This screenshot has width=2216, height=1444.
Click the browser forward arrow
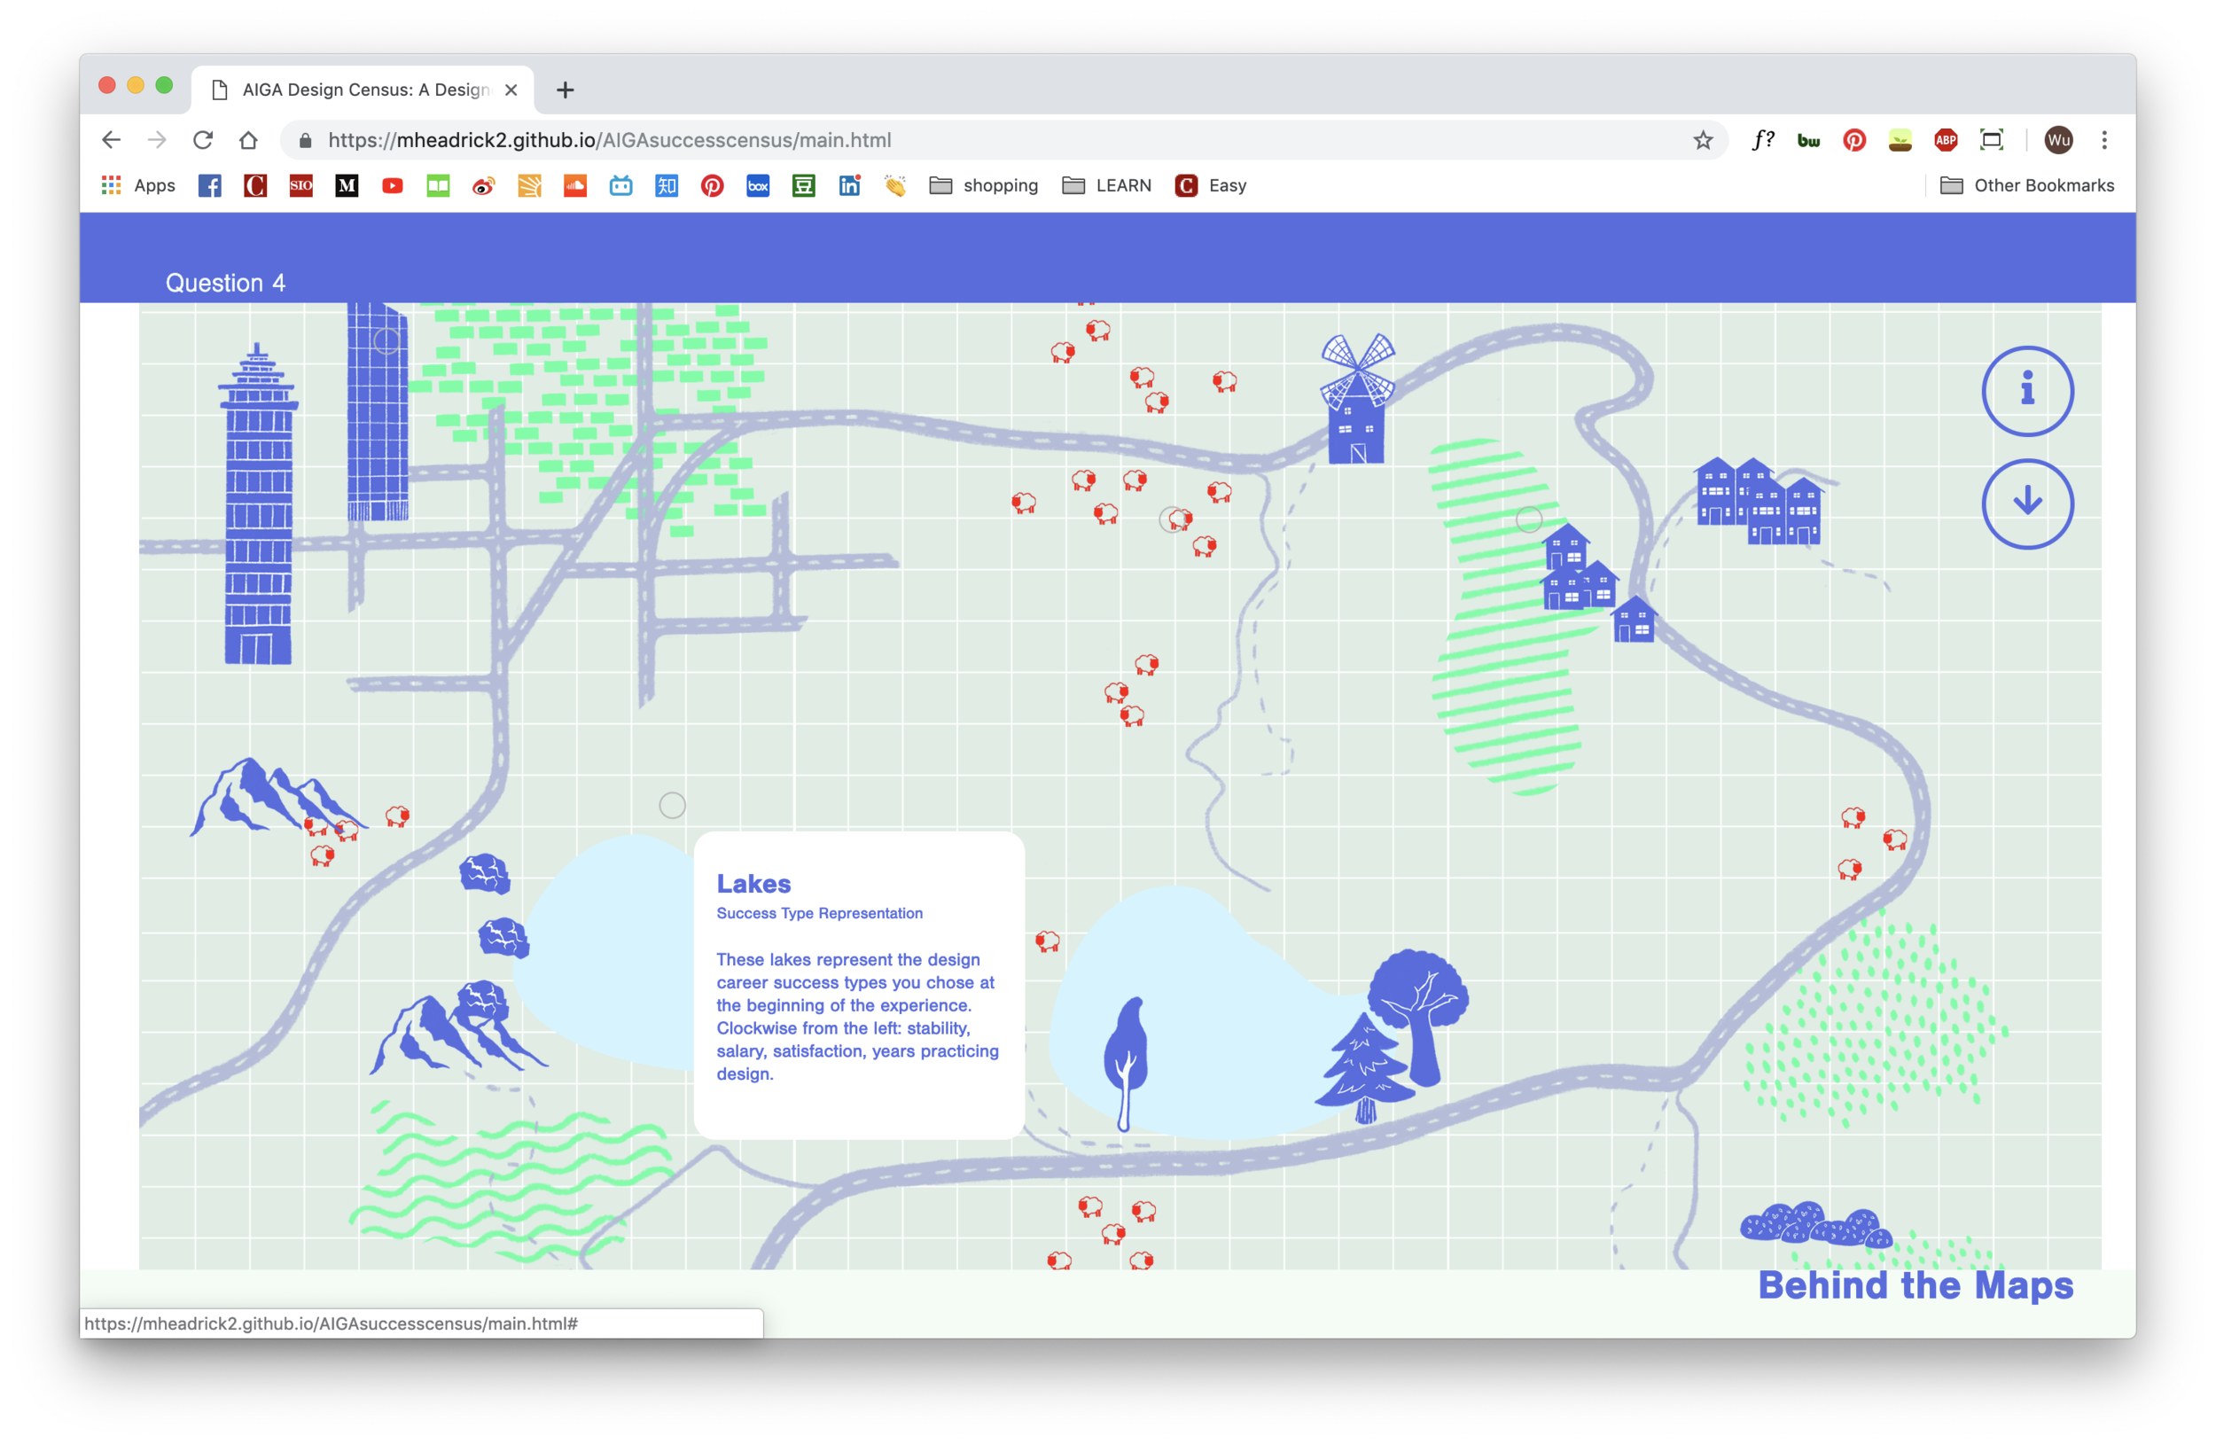(x=156, y=140)
